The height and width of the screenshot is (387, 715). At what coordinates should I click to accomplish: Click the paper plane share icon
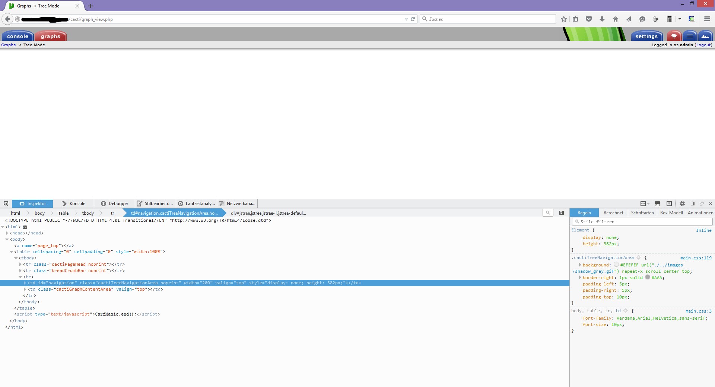tap(629, 19)
